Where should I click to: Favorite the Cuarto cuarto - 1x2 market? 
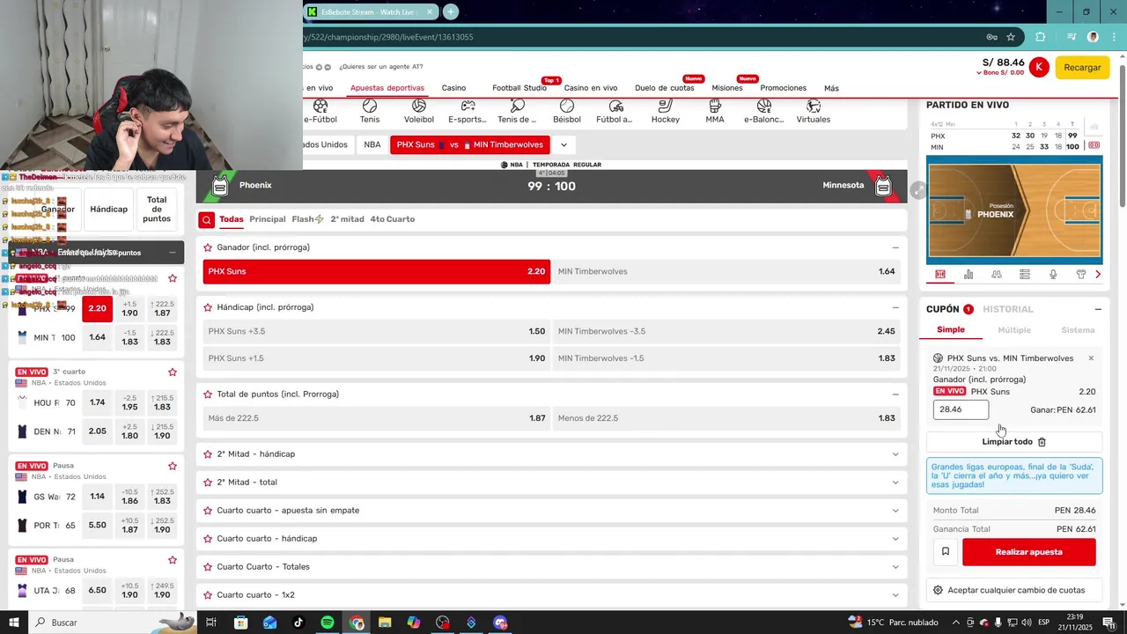pos(208,595)
